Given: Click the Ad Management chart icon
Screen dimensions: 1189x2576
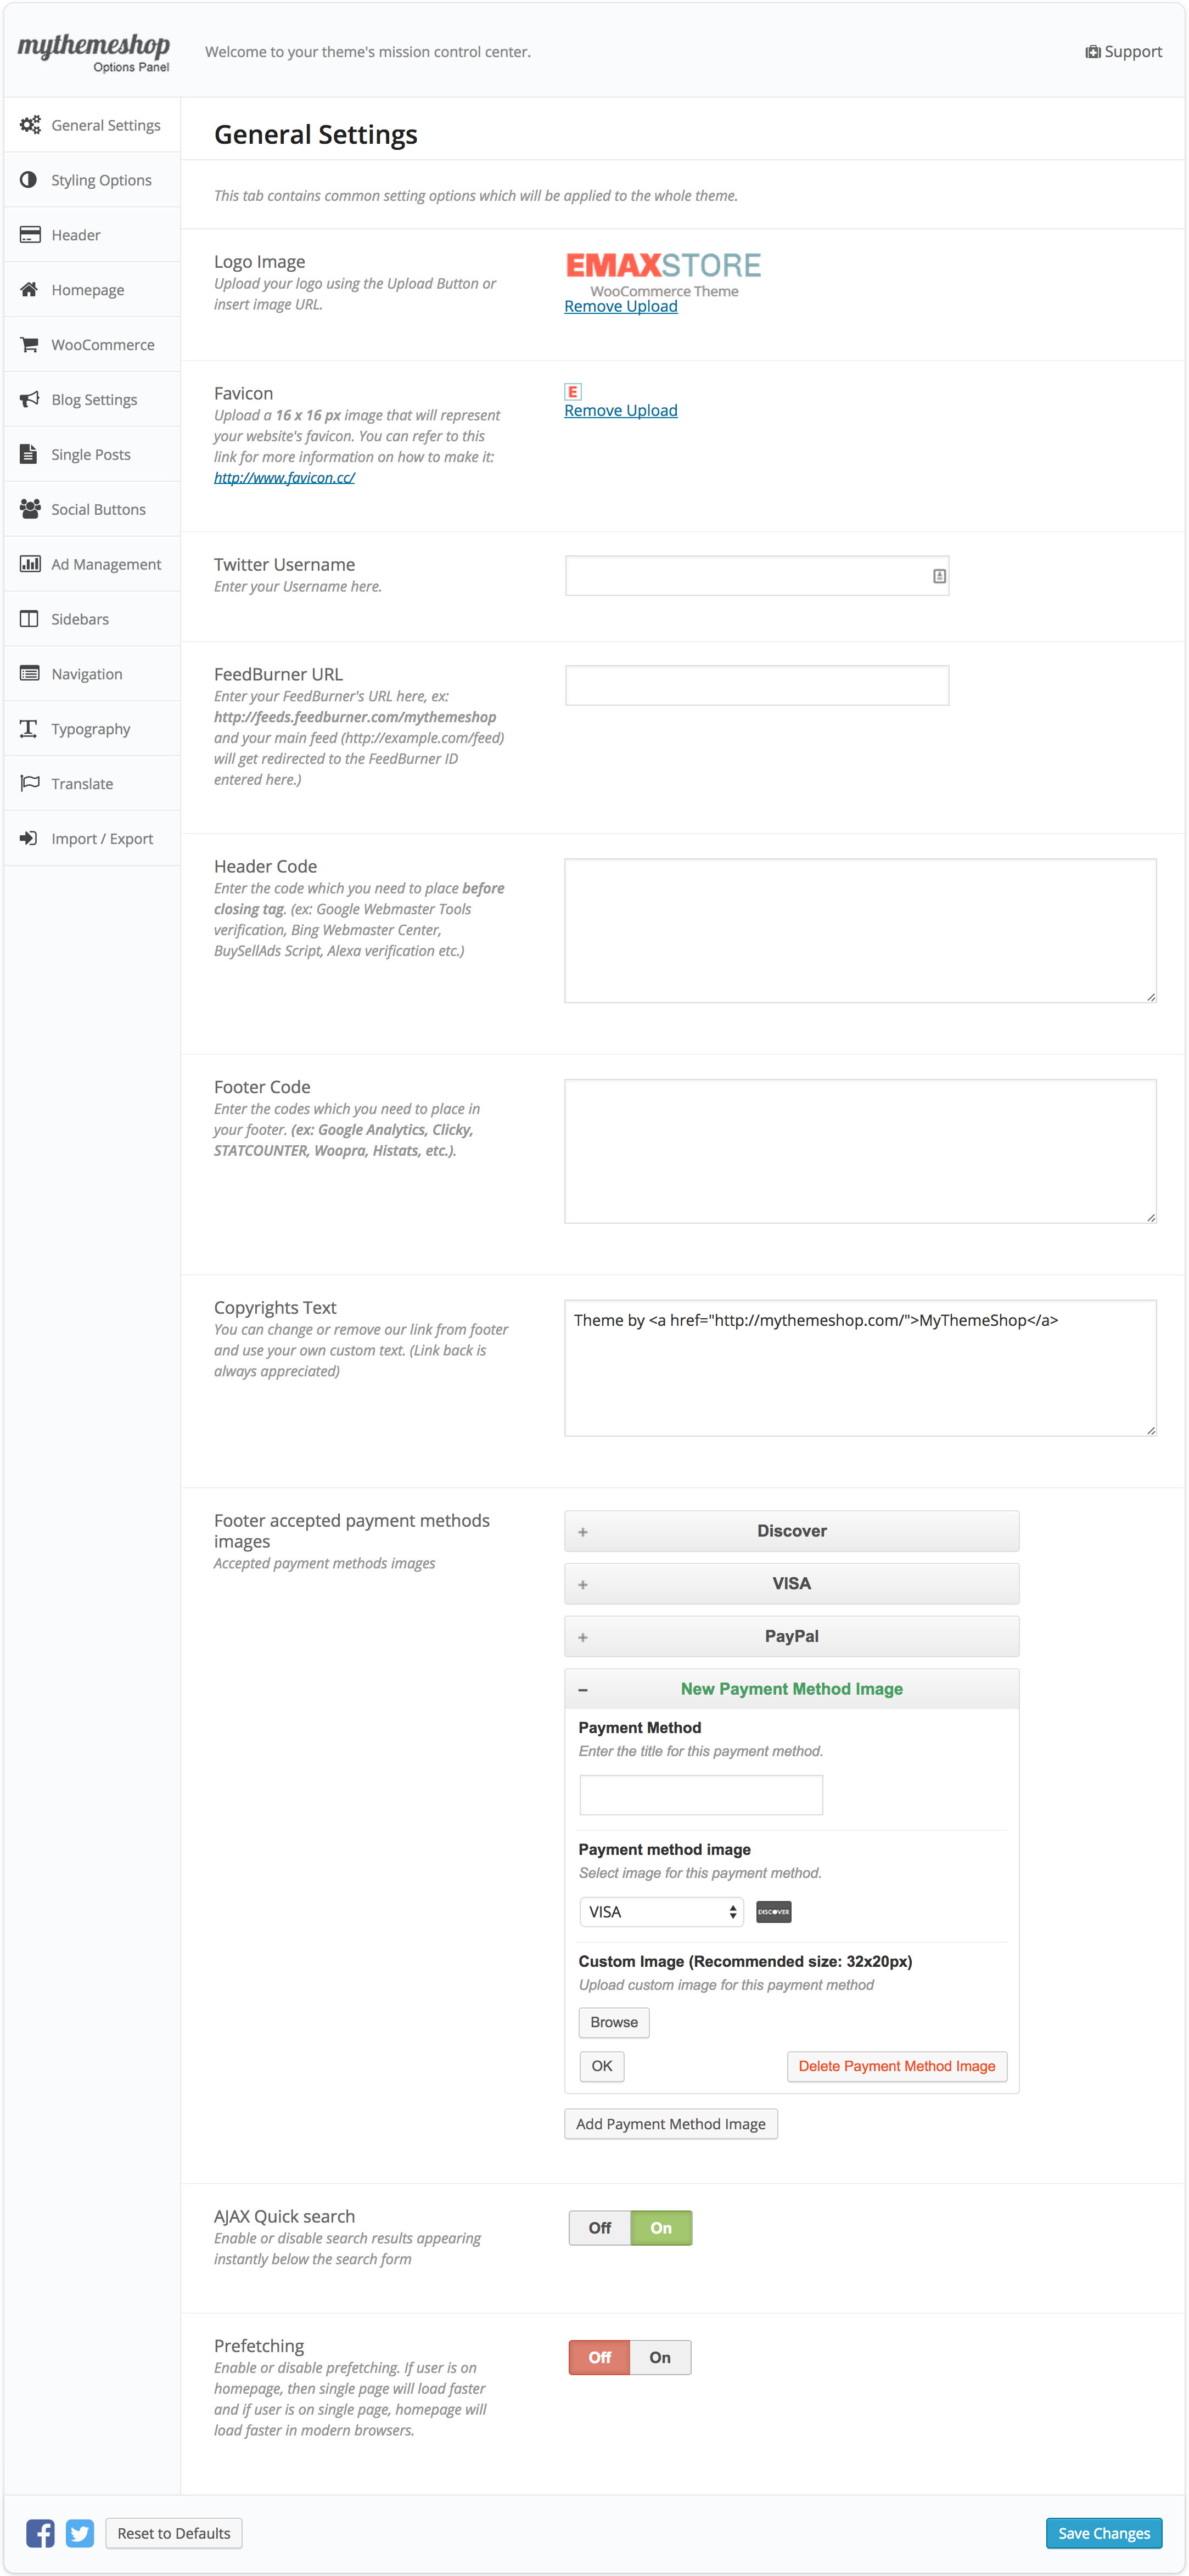Looking at the screenshot, I should pos(29,563).
